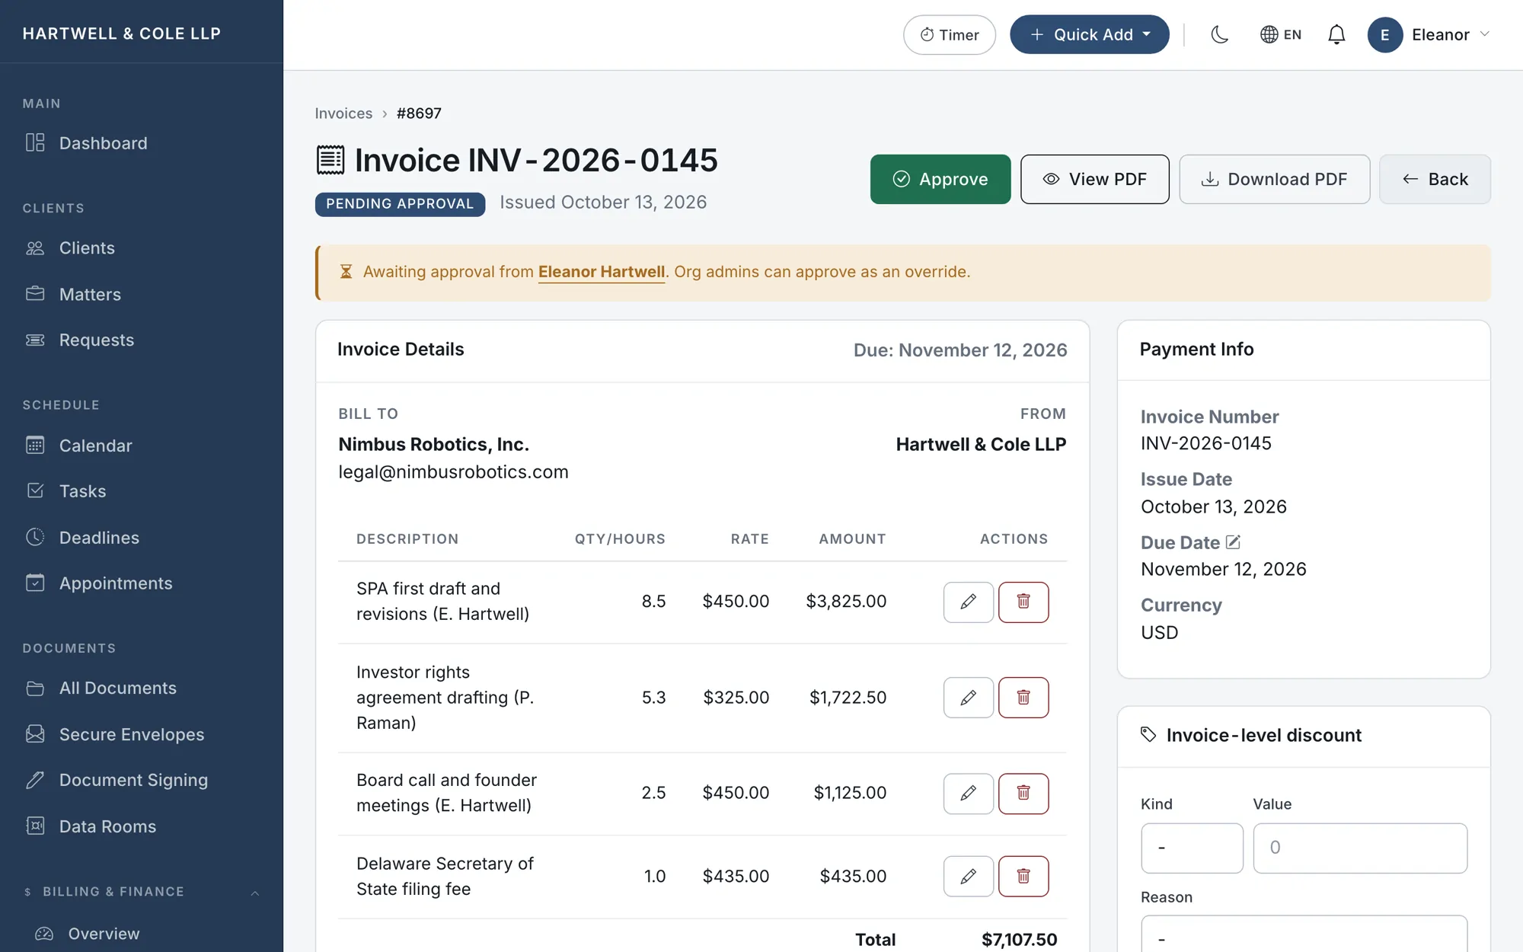Collapse the Billing & Finance section

coord(142,892)
